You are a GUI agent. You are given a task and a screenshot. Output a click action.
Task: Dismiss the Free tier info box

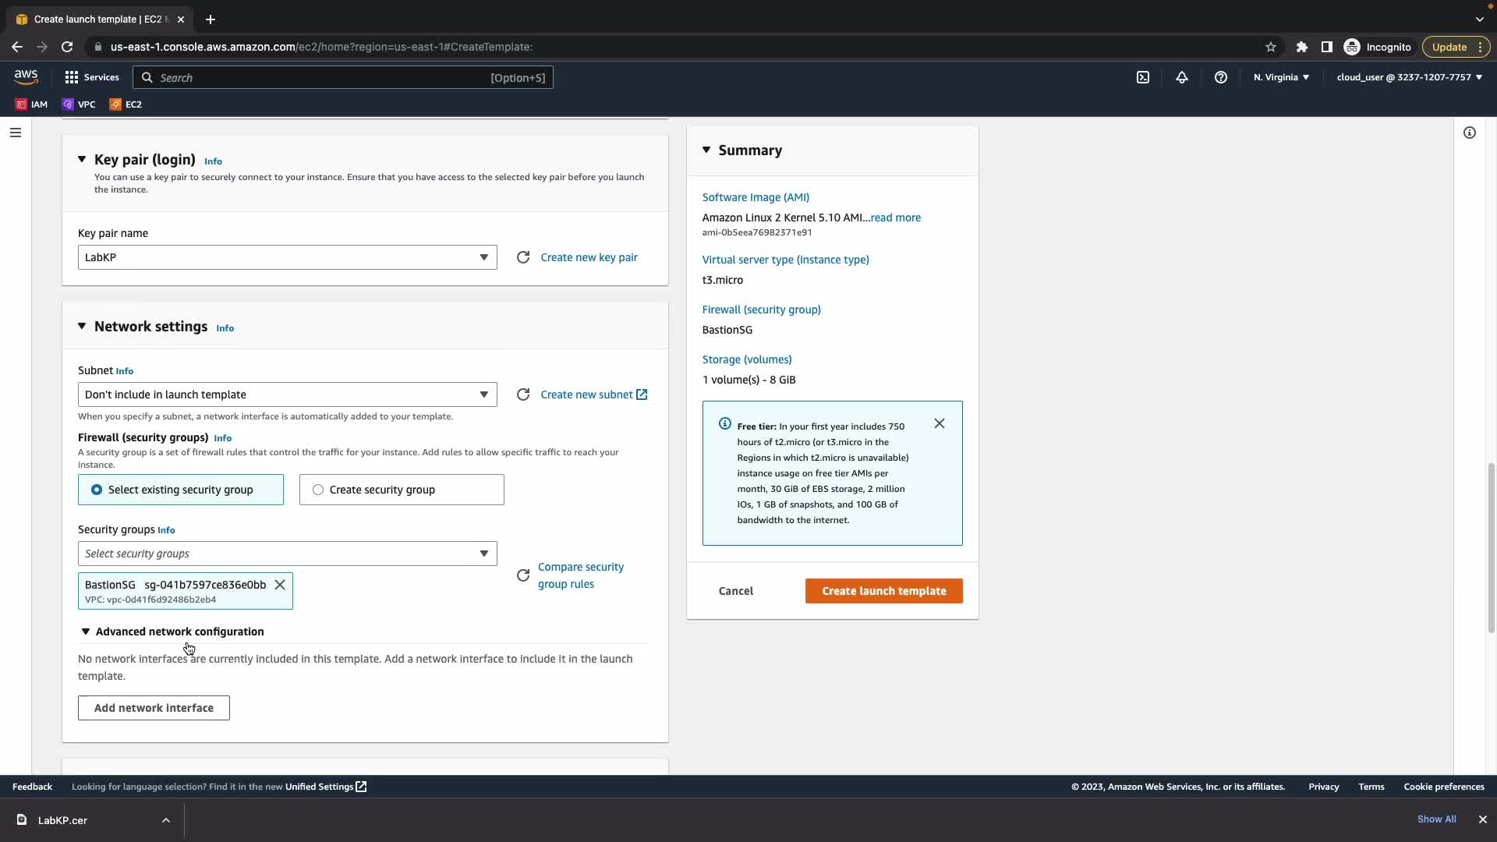coord(940,423)
